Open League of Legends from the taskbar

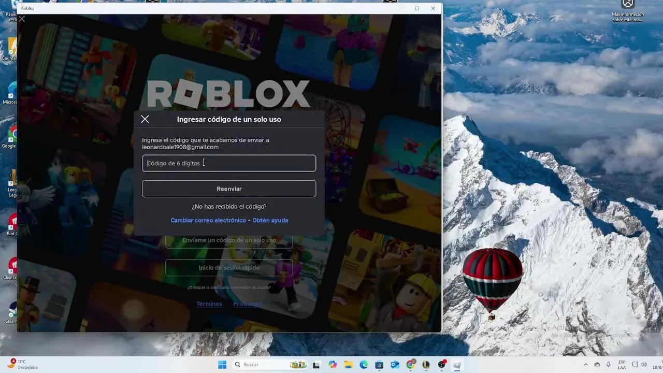pos(426,365)
